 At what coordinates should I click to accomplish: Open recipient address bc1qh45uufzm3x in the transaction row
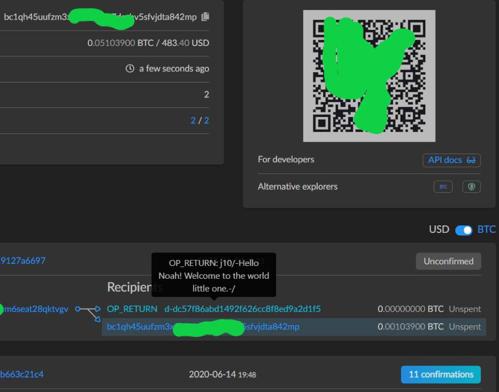pyautogui.click(x=203, y=327)
